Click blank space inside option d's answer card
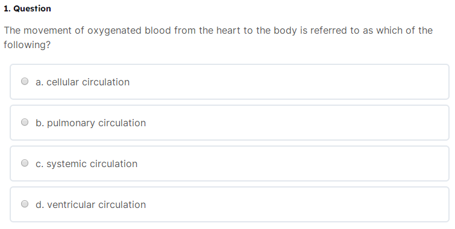 pos(290,204)
